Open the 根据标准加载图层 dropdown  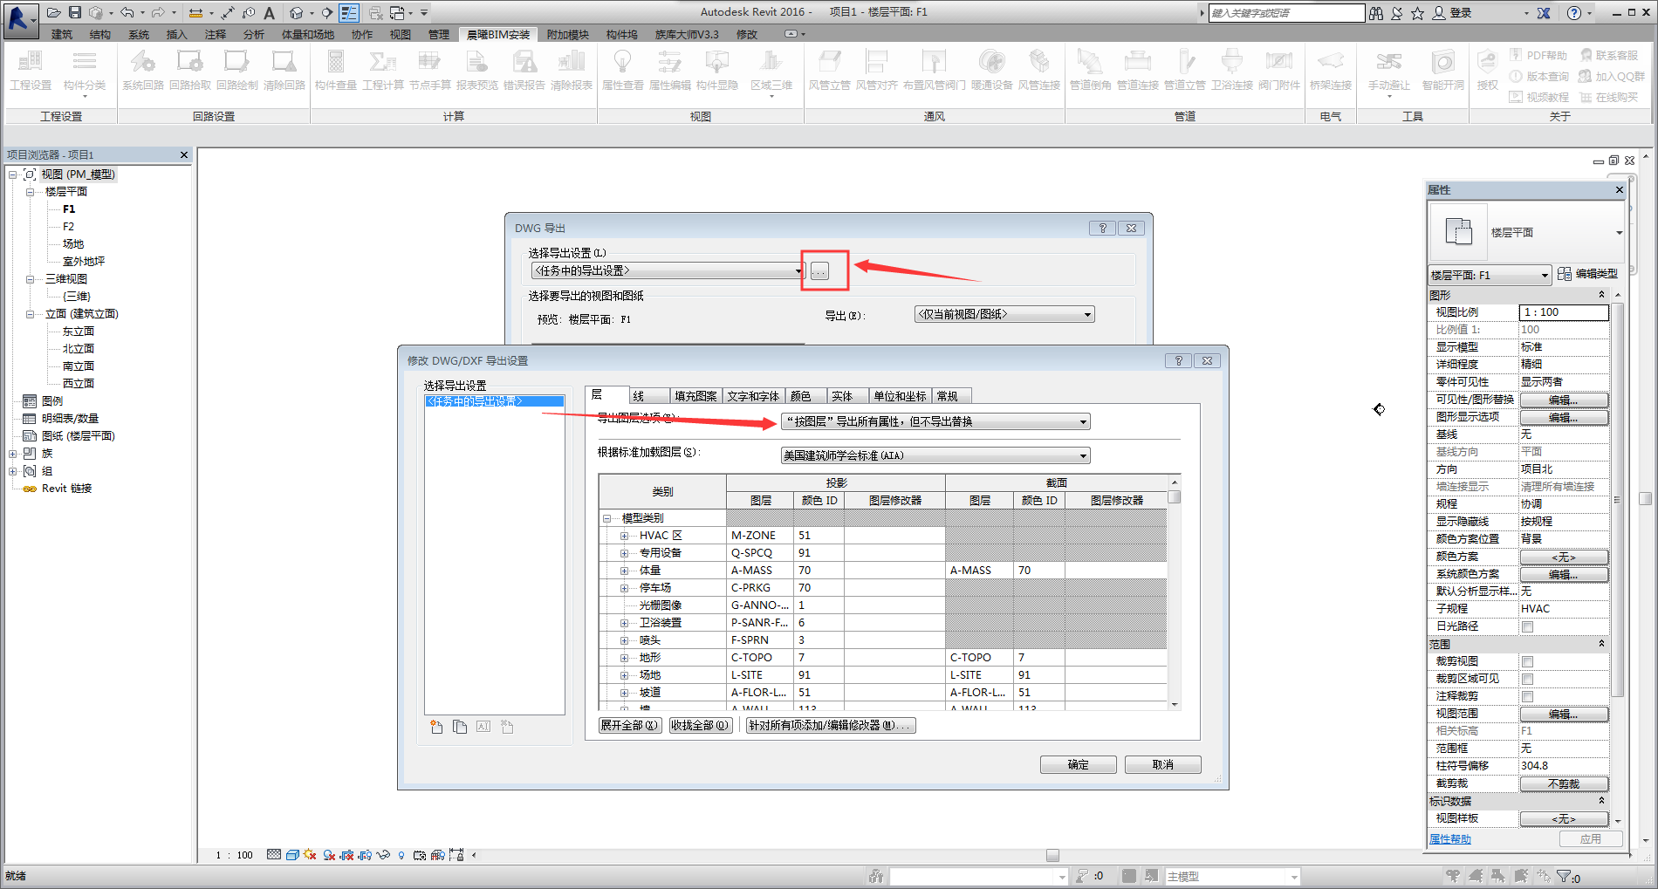point(935,455)
